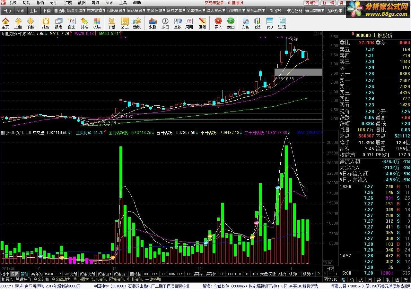411x289 pixels.
Task: Expand the 每日数据 dropdown
Action: point(315,10)
